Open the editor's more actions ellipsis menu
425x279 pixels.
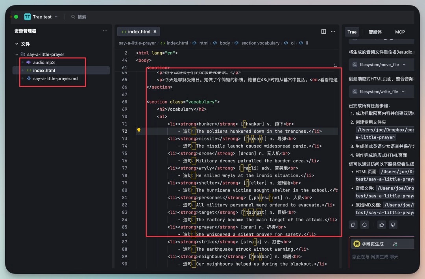(333, 32)
